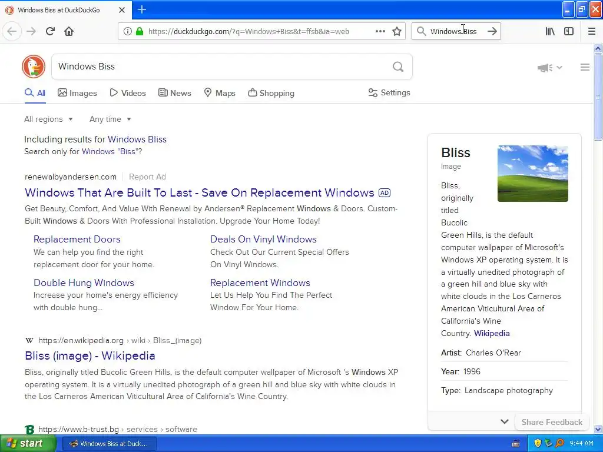603x452 pixels.
Task: Switch to the News tab
Action: point(174,93)
